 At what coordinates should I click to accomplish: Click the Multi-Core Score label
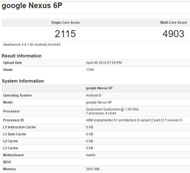(x=173, y=23)
